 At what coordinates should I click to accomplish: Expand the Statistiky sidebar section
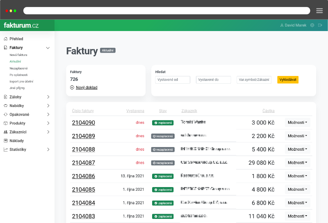pos(48,149)
